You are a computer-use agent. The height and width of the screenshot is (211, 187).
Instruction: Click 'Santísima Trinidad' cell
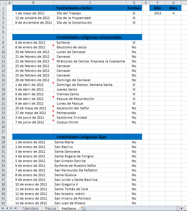(x=90, y=118)
